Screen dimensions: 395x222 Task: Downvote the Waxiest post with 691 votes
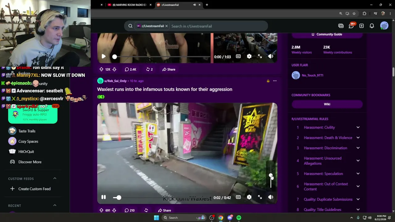pyautogui.click(x=114, y=210)
